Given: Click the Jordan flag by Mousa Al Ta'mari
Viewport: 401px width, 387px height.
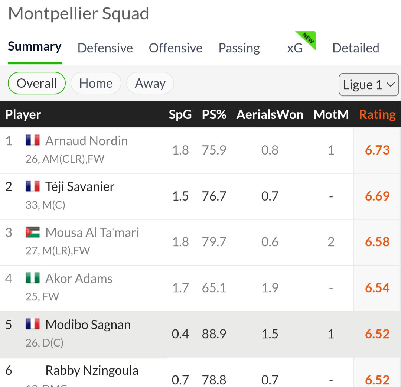Looking at the screenshot, I should (x=33, y=232).
